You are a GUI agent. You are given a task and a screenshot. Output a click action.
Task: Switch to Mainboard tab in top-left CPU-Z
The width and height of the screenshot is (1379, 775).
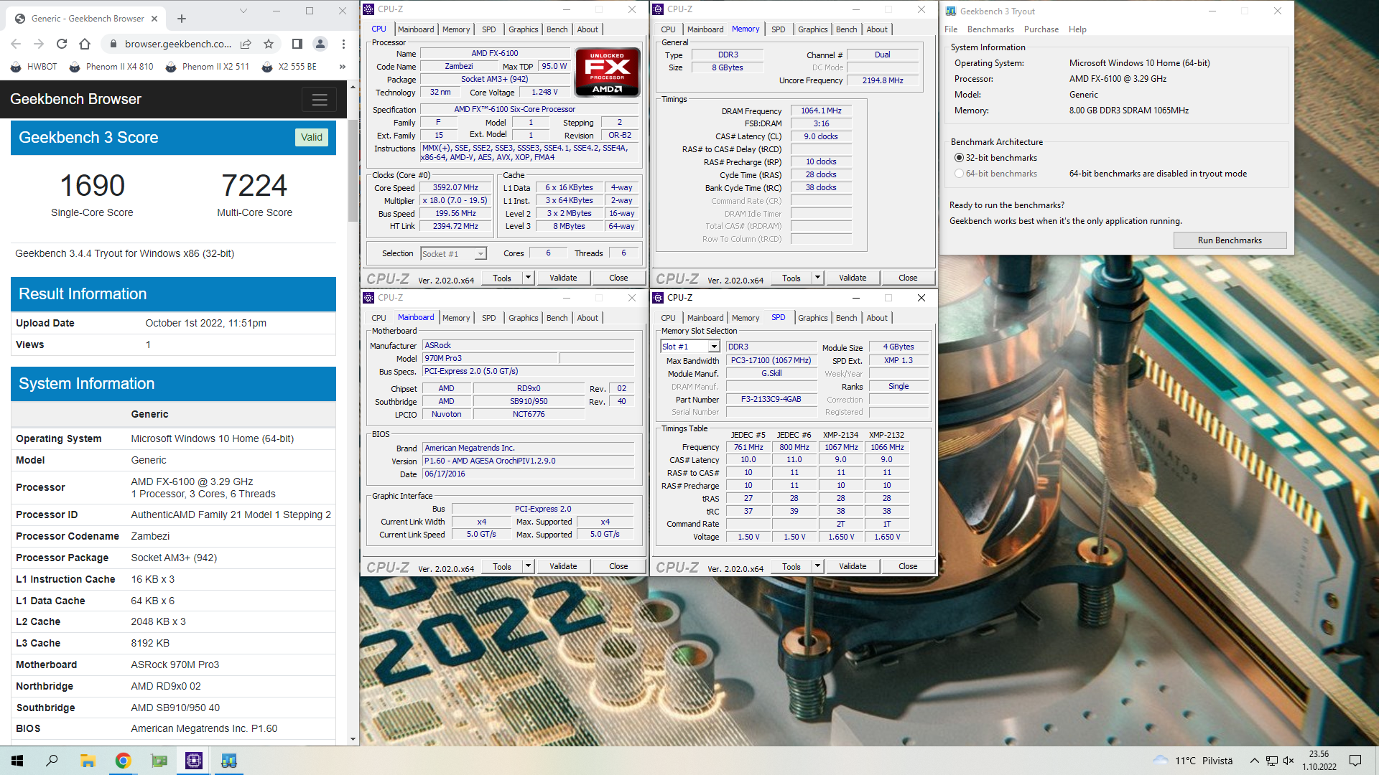[416, 29]
